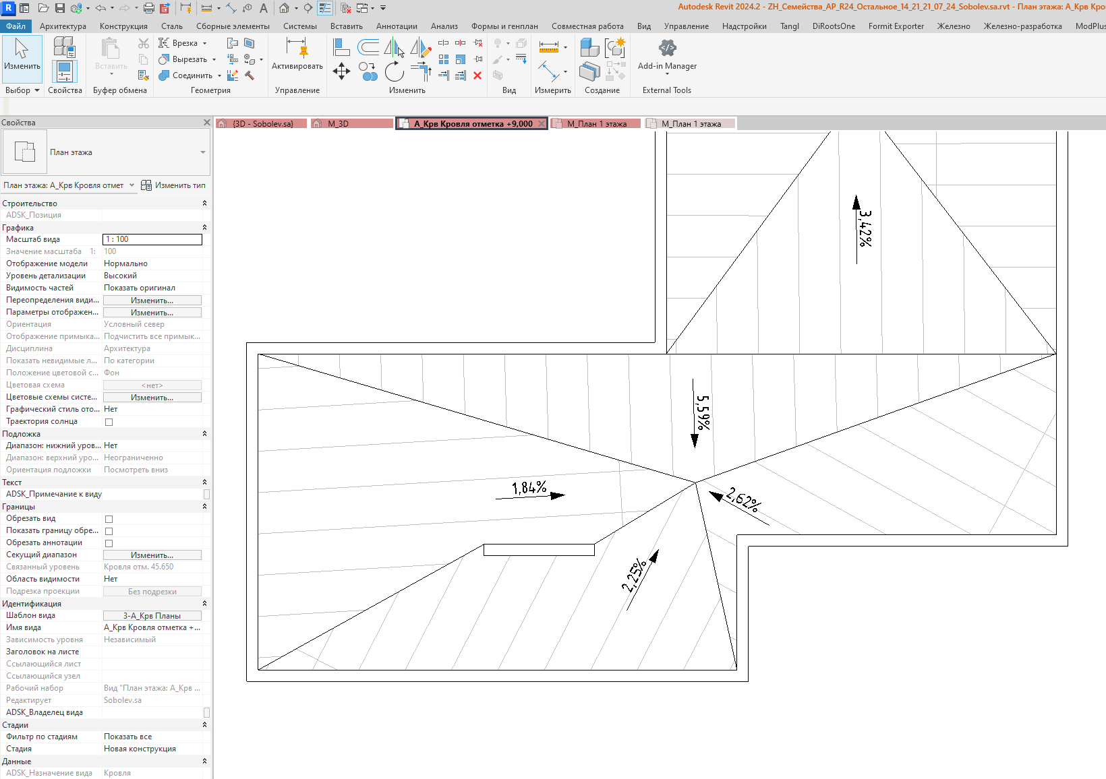Switch to the M_3D view tab
Viewport: 1106px width, 779px height.
point(352,123)
